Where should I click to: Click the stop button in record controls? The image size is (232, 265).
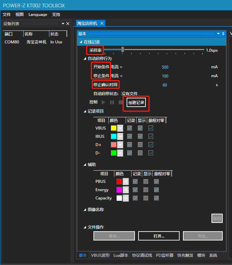(121, 102)
